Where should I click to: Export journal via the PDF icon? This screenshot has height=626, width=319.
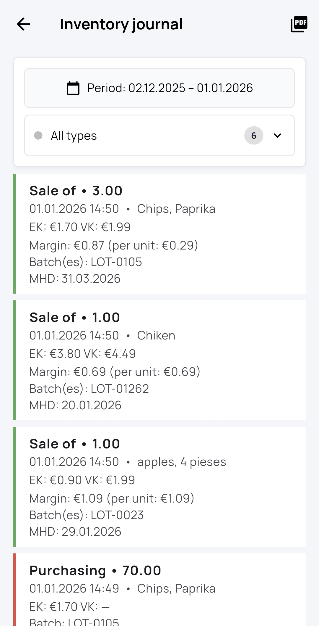point(299,24)
